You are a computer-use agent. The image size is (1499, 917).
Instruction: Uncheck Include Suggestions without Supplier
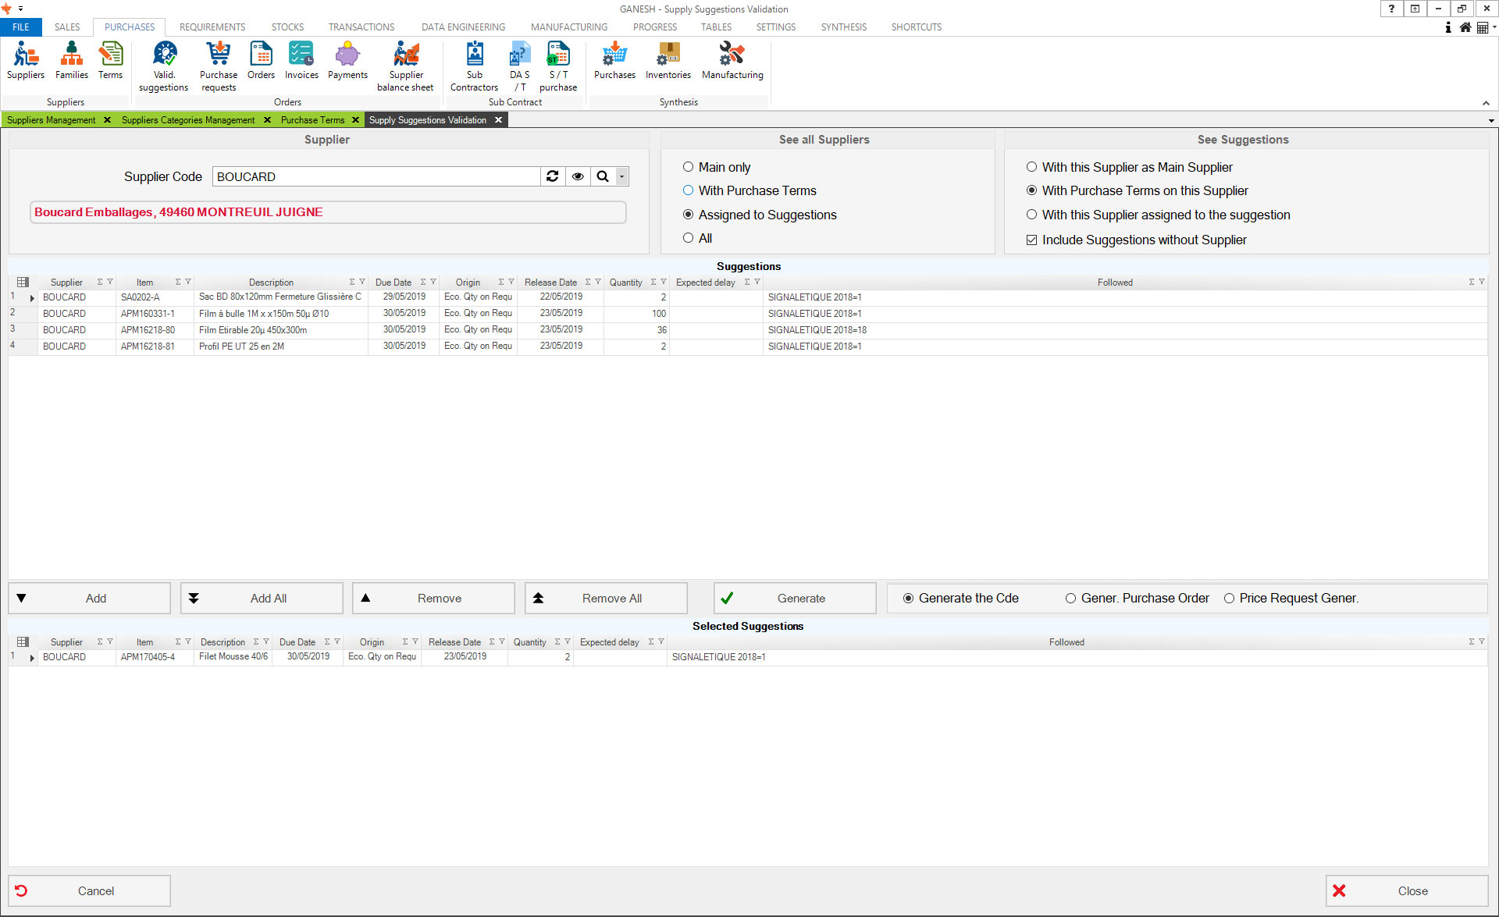(x=1031, y=240)
